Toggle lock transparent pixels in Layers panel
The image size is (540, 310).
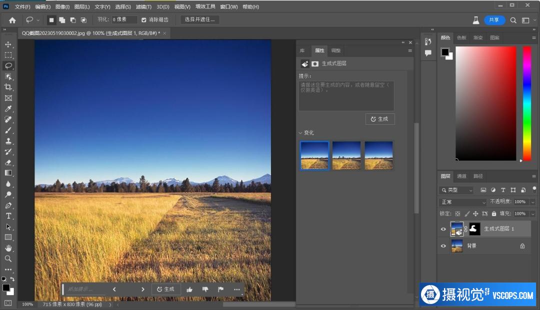coord(457,214)
